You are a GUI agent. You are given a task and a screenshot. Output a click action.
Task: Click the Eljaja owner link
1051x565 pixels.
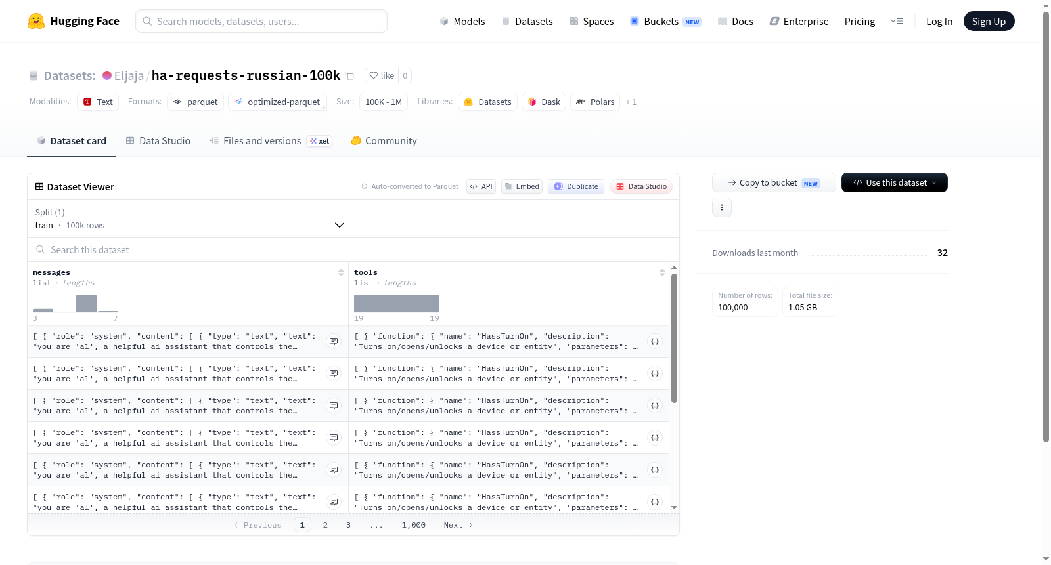coord(129,75)
